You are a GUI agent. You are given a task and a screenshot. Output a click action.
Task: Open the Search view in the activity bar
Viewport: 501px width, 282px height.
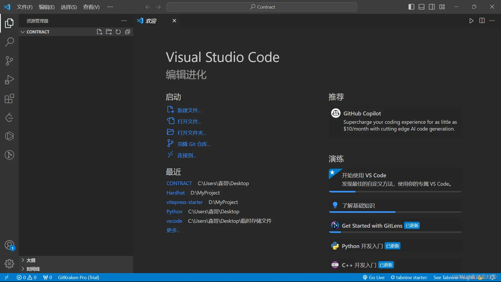point(9,42)
